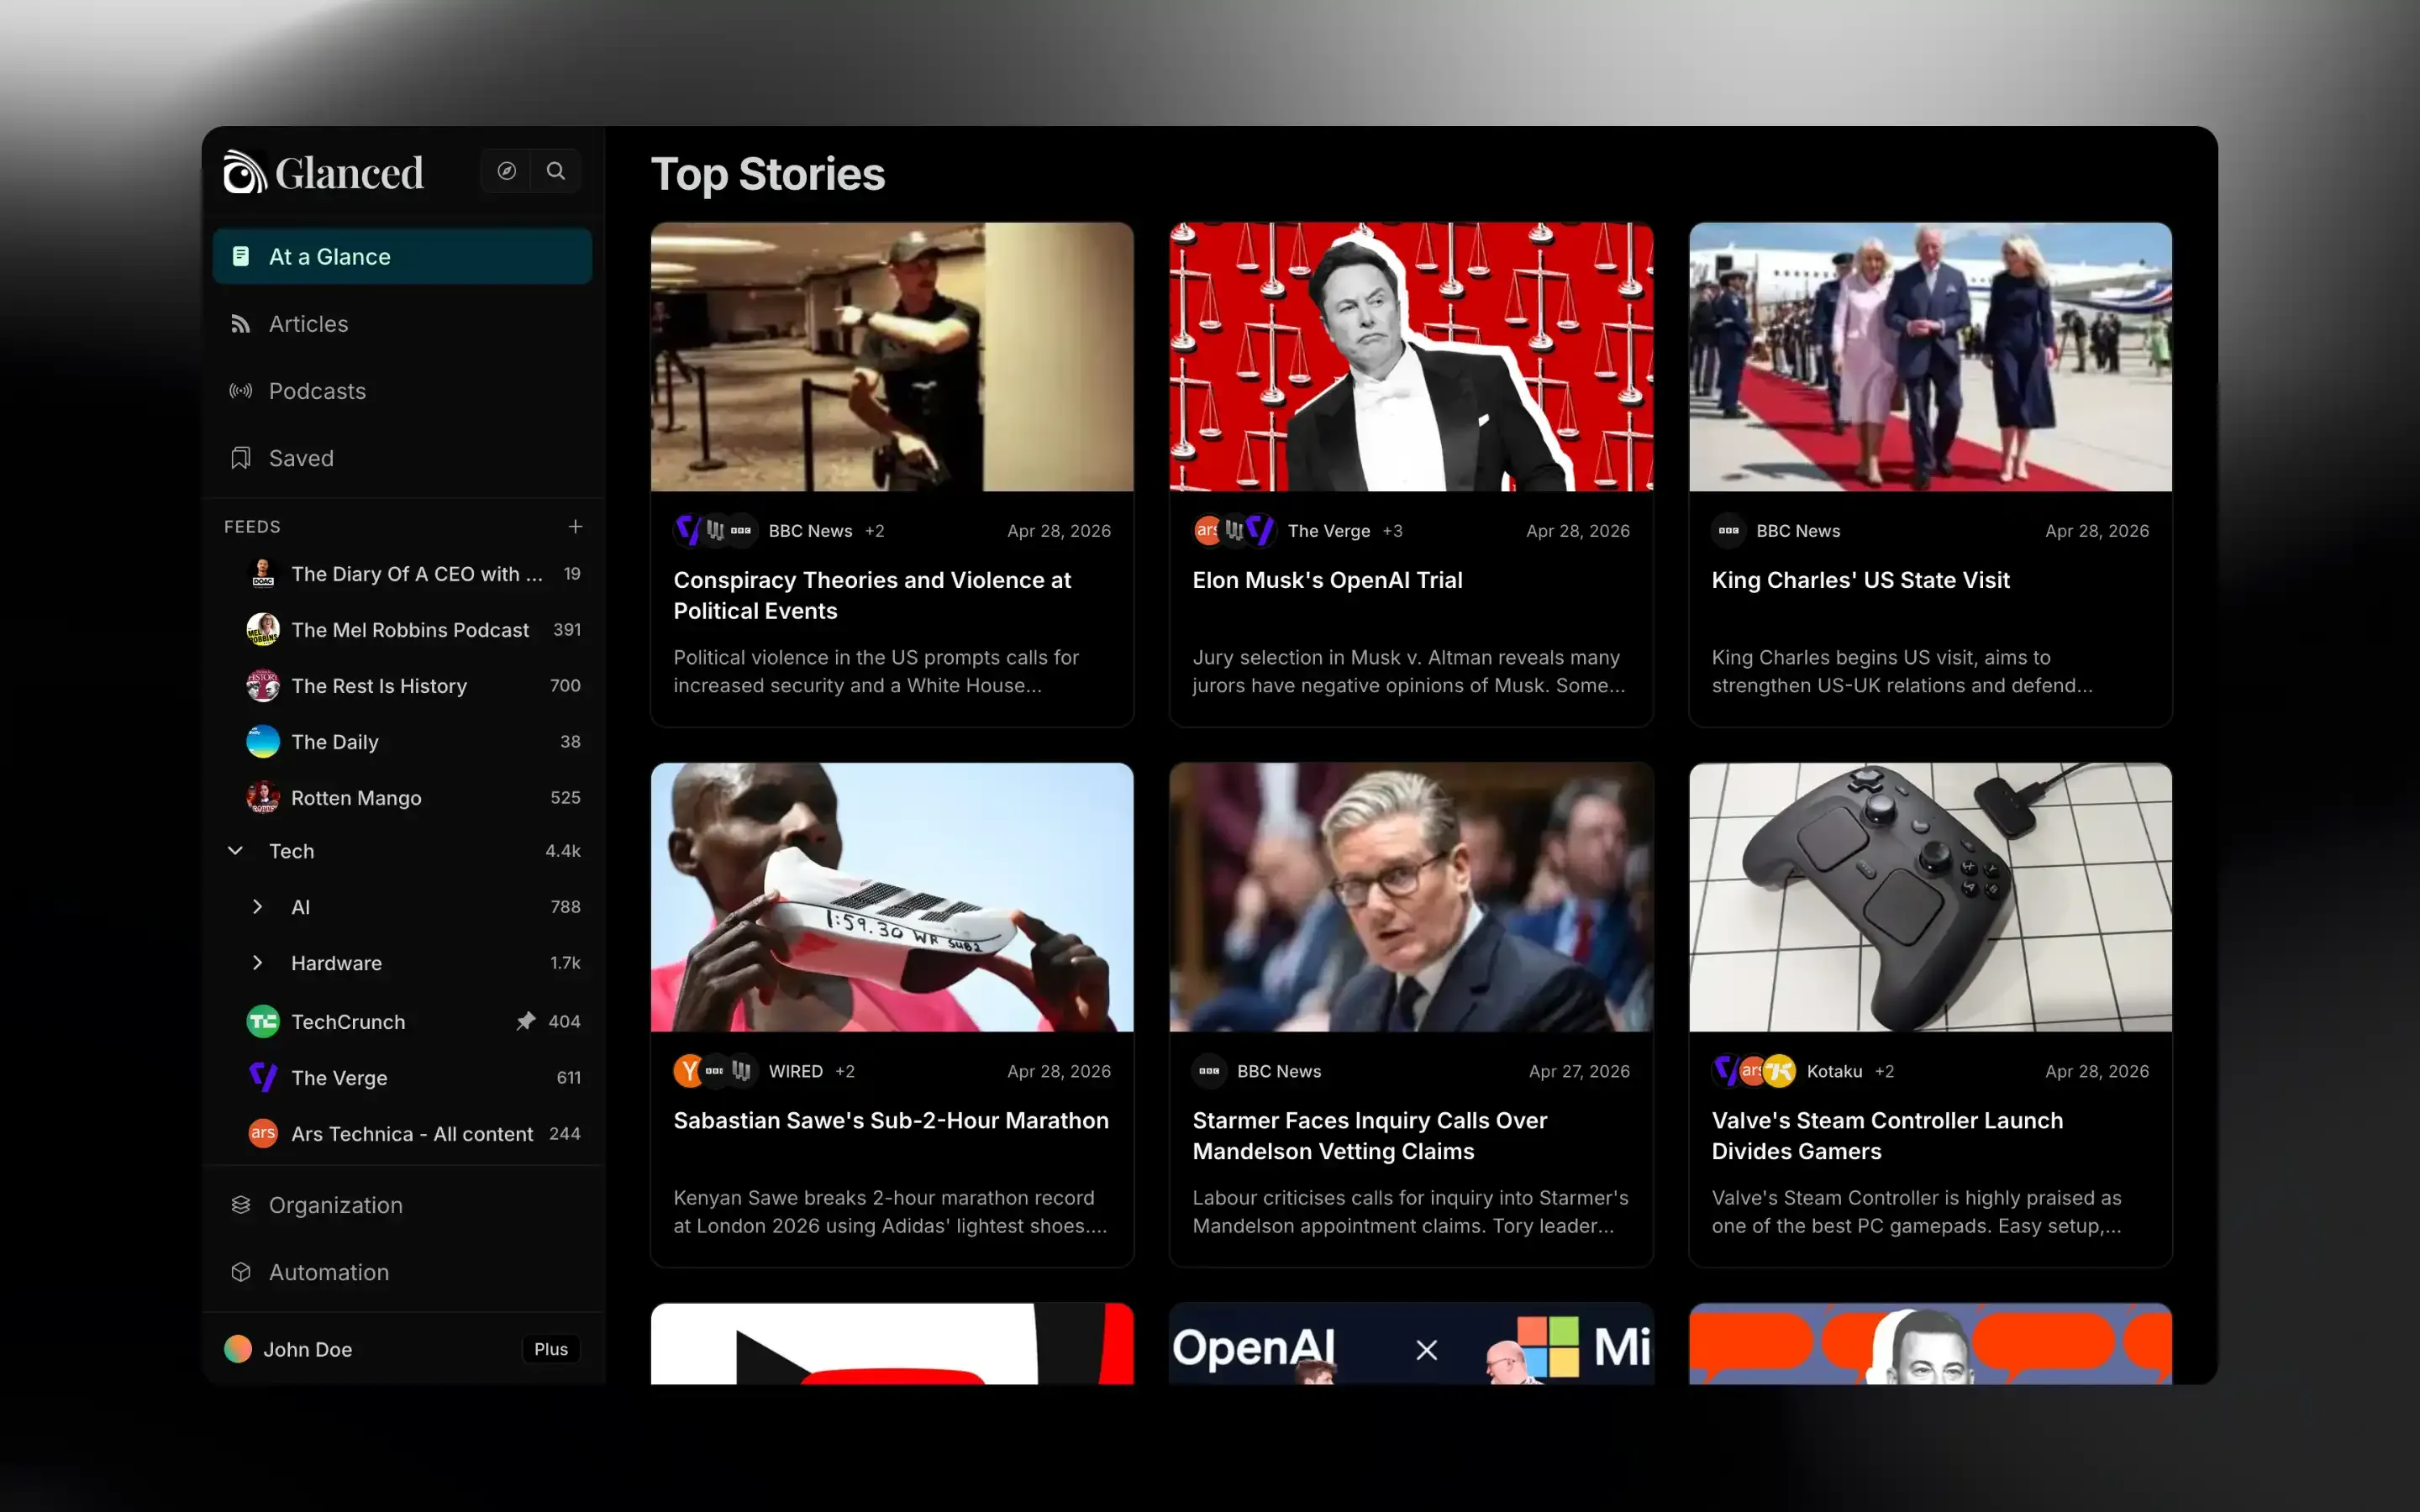This screenshot has height=1512, width=2420.
Task: Click John Doe's profile avatar
Action: [x=237, y=1349]
